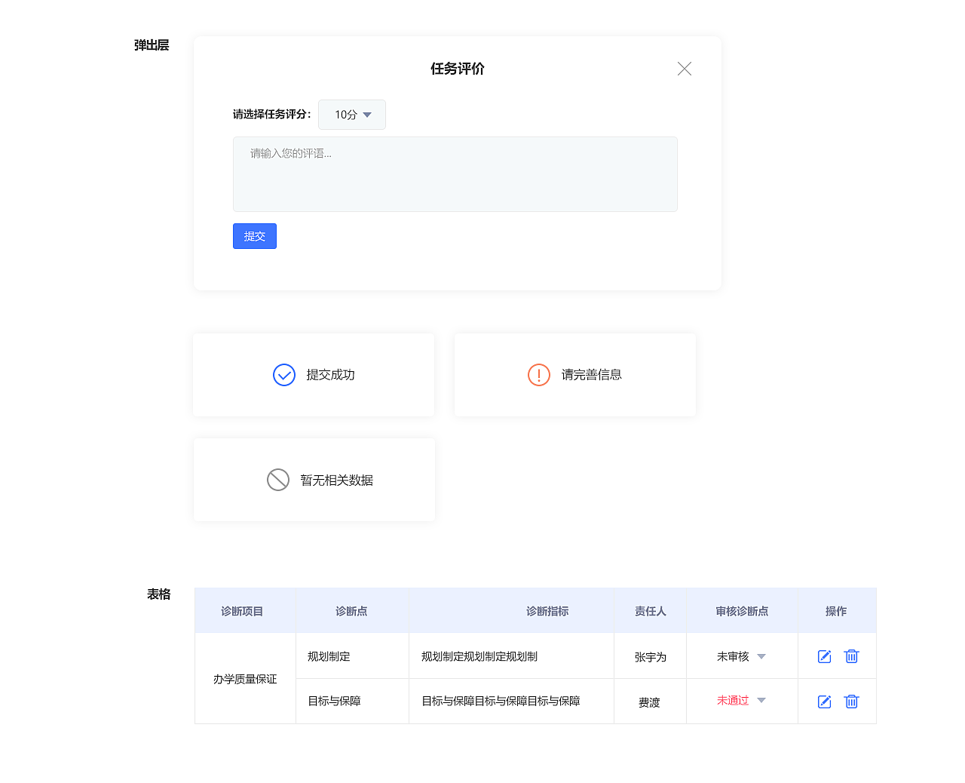Open the 未通过 review dropdown
The height and width of the screenshot is (783, 965).
point(761,700)
